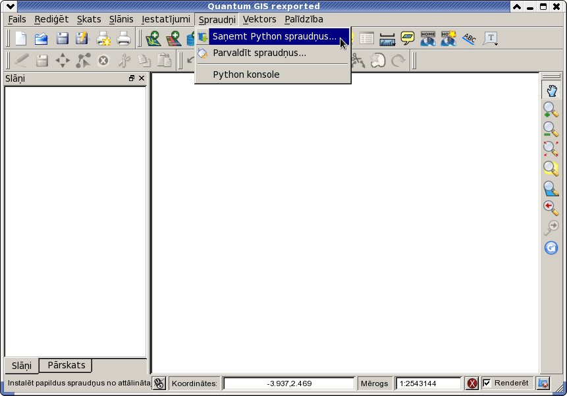The height and width of the screenshot is (396, 567).
Task: Click the Zoom to Layer icon
Action: click(x=551, y=188)
